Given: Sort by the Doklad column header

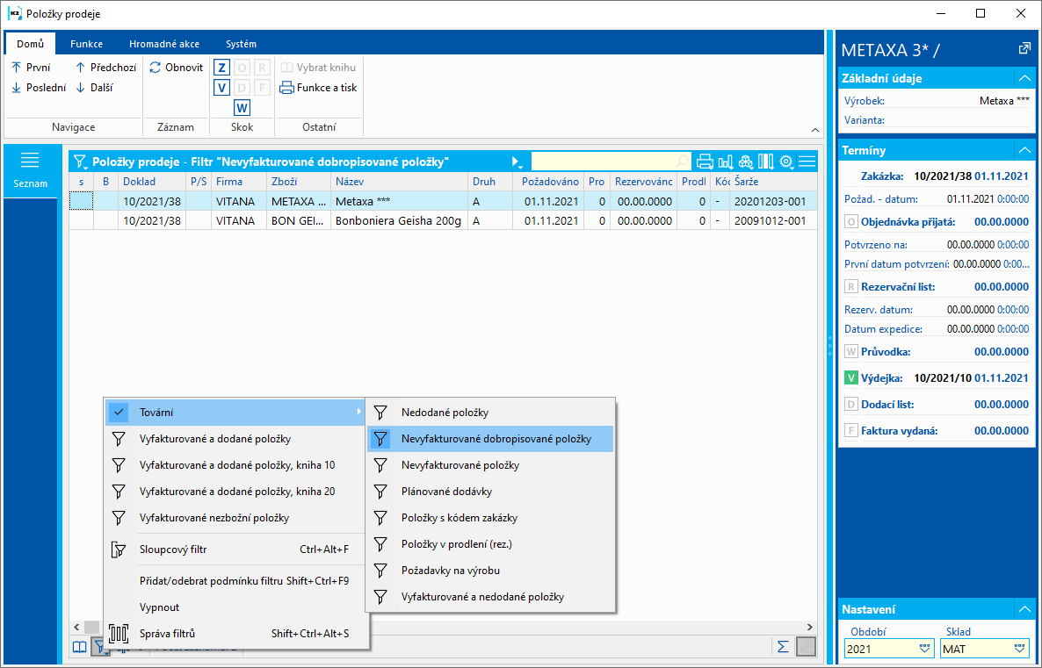Looking at the screenshot, I should [152, 182].
